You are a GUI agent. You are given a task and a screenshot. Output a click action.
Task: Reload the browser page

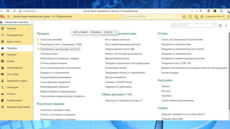(14, 11)
